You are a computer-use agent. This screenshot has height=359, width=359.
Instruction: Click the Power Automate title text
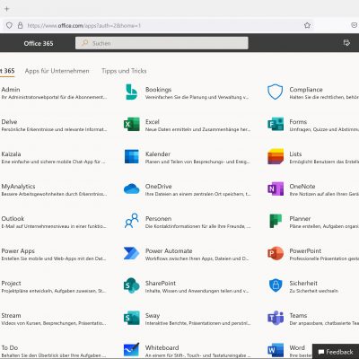(169, 250)
